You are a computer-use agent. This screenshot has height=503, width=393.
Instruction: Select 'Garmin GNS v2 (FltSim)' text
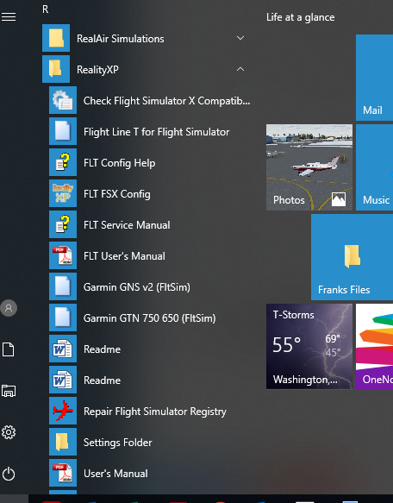[137, 287]
